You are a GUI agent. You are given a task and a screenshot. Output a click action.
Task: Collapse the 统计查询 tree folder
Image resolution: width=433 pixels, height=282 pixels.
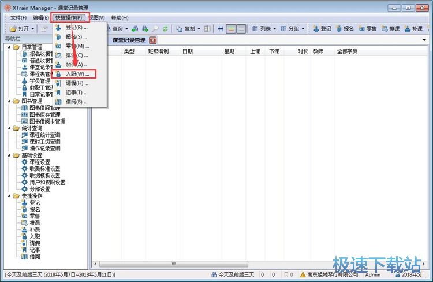click(x=9, y=128)
